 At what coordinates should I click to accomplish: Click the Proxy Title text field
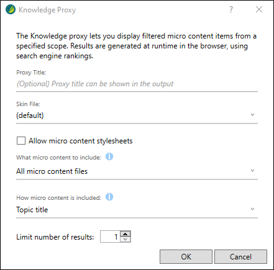(x=137, y=84)
